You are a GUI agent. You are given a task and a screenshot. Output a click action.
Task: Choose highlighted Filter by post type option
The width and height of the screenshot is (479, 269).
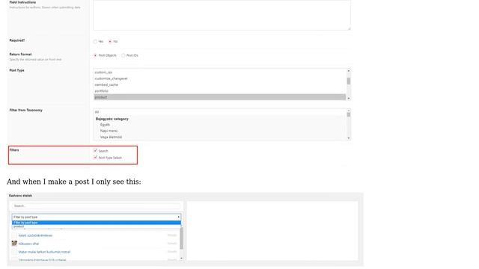pyautogui.click(x=97, y=223)
